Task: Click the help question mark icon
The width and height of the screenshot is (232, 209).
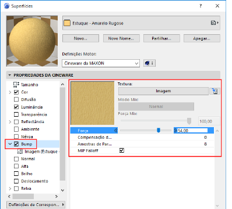Action: coord(201,6)
